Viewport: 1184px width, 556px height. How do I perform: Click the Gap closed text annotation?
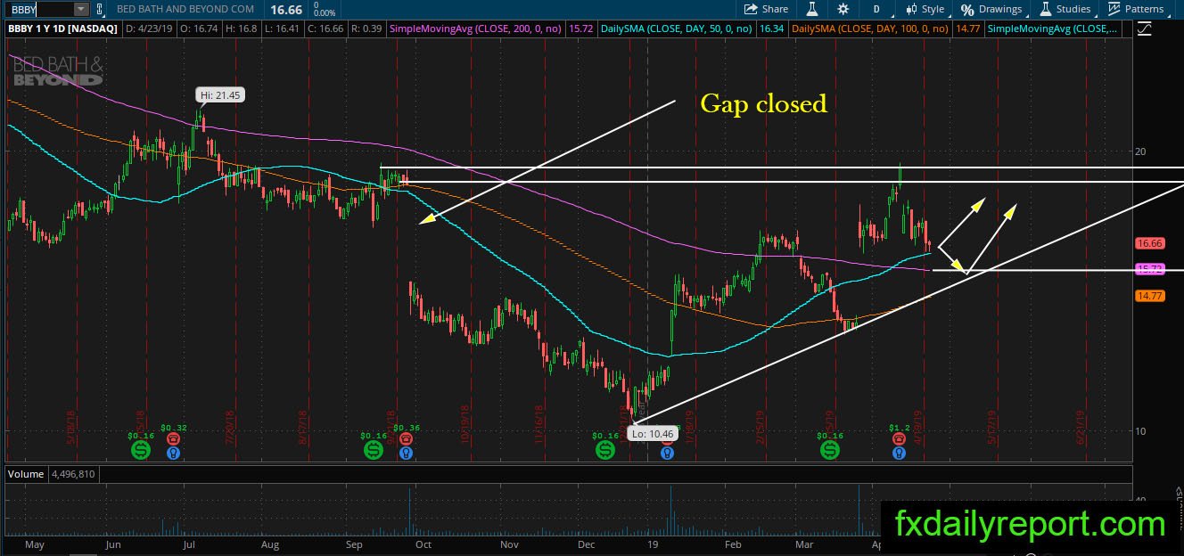pos(764,103)
